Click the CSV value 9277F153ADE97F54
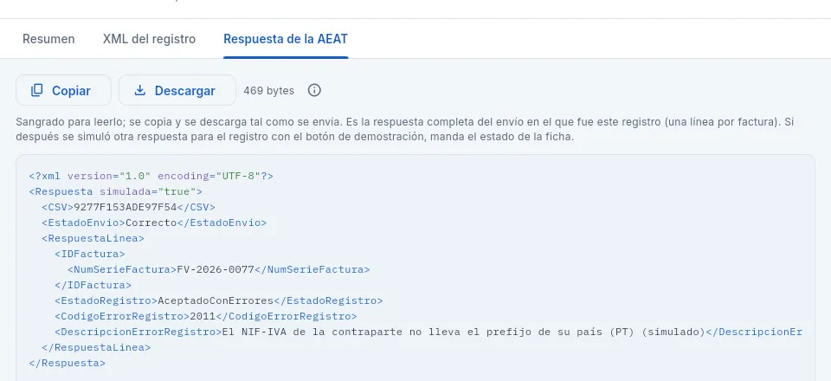This screenshot has width=831, height=381. [x=125, y=207]
